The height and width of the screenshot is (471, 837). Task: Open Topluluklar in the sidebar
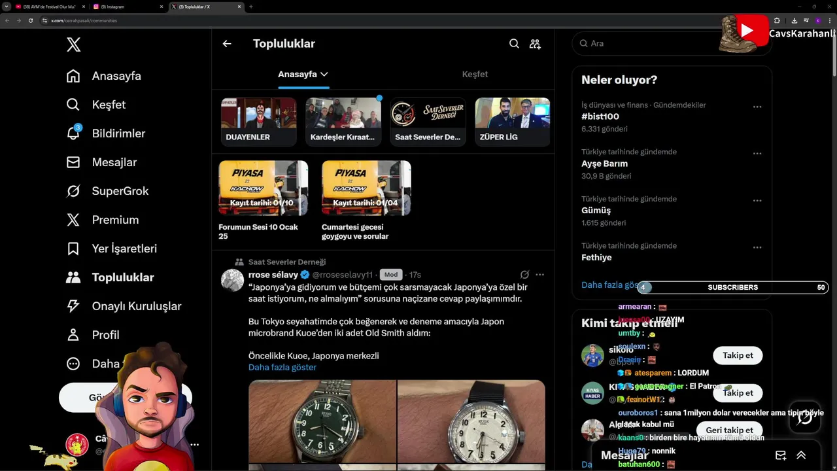pos(111,277)
